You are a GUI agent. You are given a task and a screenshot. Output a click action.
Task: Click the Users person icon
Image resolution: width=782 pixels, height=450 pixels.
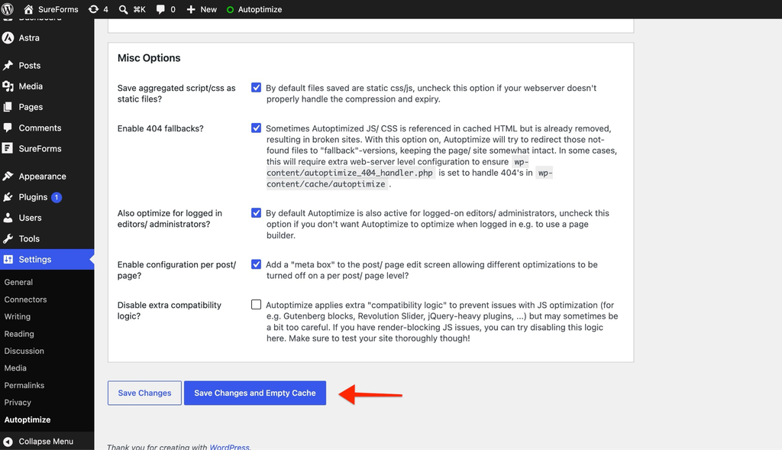click(x=8, y=218)
